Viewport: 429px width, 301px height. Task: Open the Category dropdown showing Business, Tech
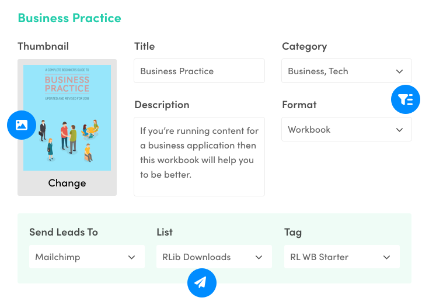tap(346, 71)
